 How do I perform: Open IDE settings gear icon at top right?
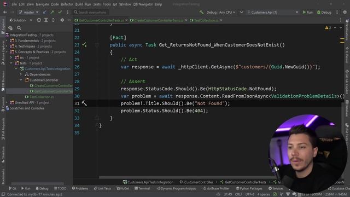pos(345,12)
